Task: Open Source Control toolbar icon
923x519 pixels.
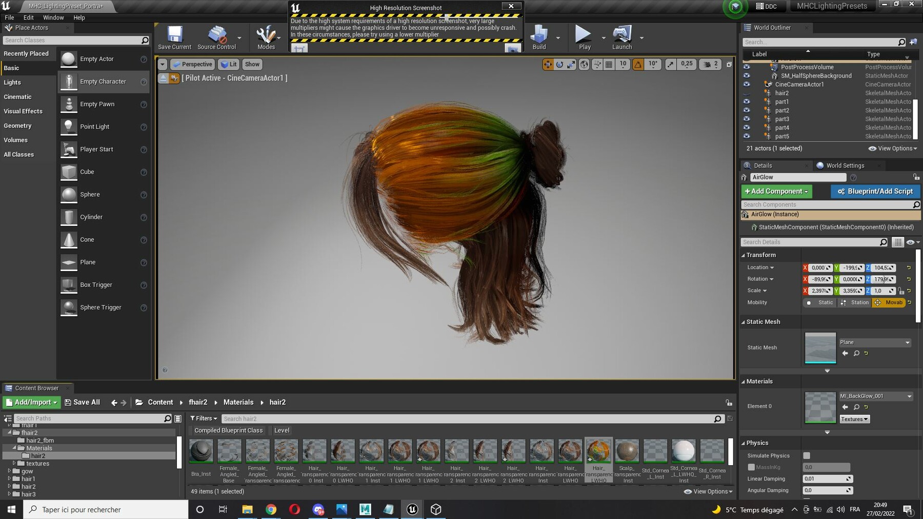Action: point(216,37)
